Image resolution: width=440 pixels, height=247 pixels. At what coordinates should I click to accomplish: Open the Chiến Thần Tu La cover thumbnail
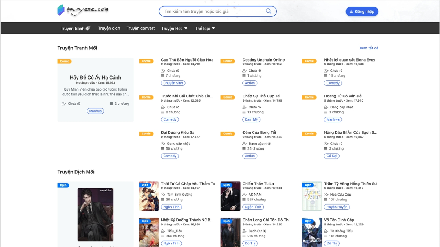coord(230,196)
